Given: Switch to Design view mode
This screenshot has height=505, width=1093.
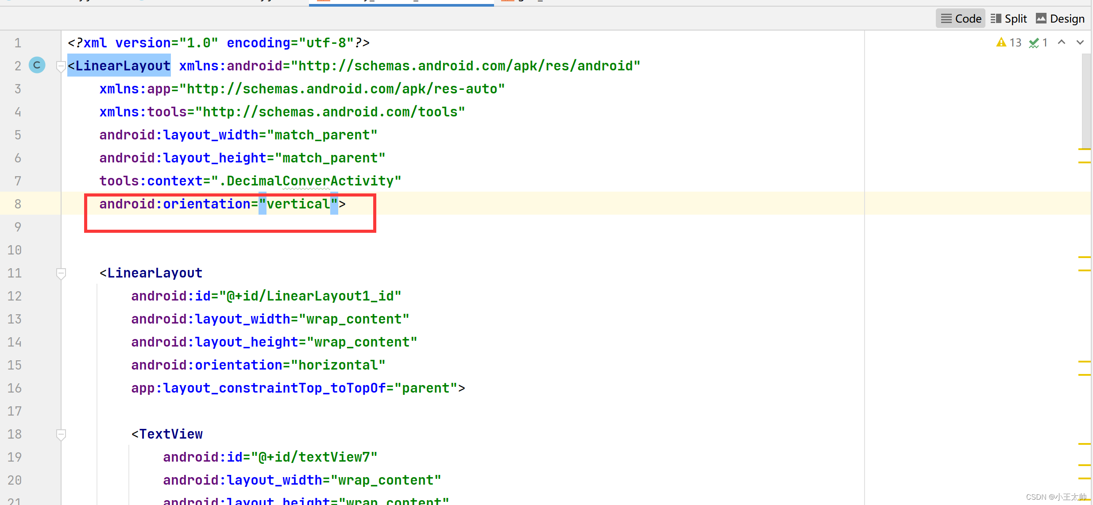Looking at the screenshot, I should [1060, 19].
